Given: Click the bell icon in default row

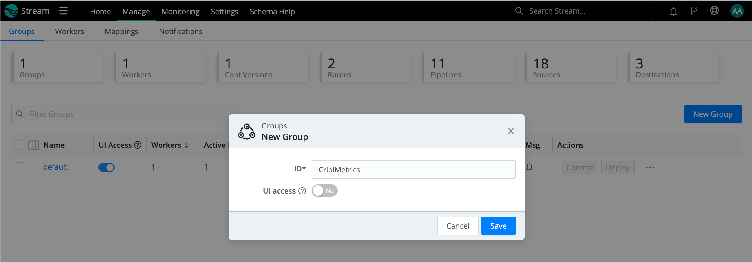Looking at the screenshot, I should tap(529, 167).
